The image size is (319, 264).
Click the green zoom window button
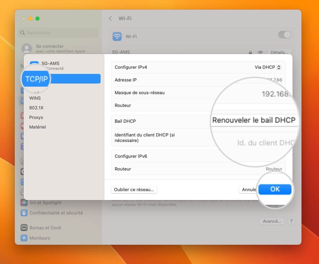(37, 19)
